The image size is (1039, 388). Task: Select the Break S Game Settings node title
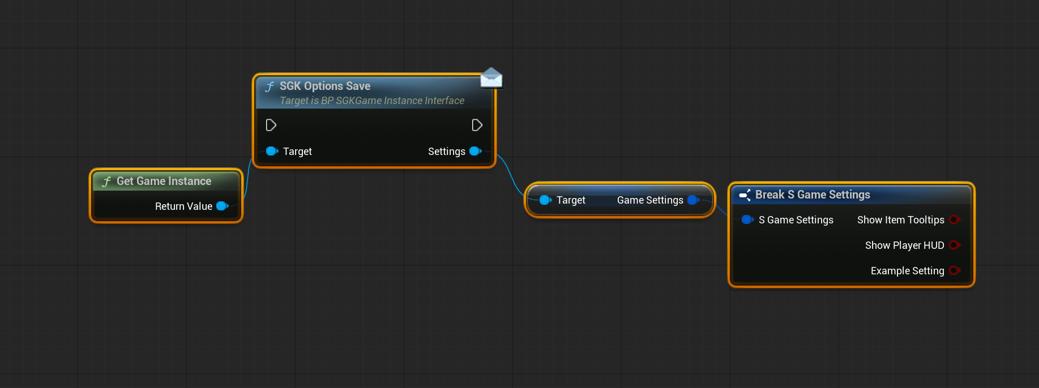coord(813,195)
